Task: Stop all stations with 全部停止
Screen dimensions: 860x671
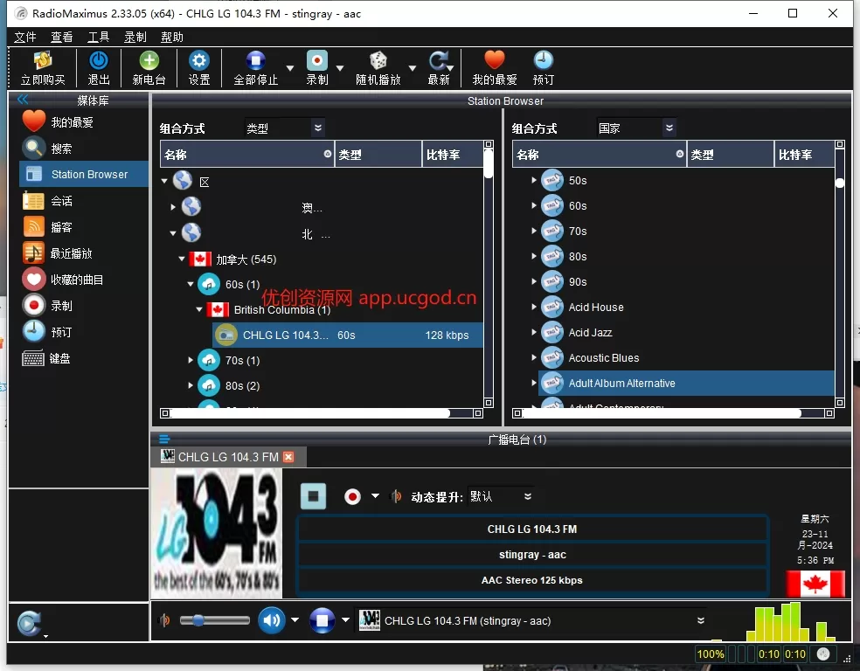Action: coord(255,68)
